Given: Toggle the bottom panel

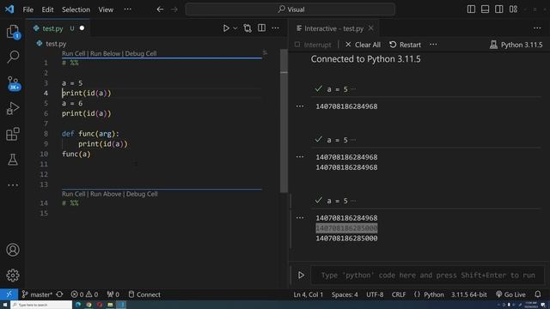Looking at the screenshot, I should 485,9.
